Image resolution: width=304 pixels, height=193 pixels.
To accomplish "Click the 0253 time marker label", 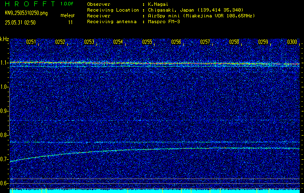I will pyautogui.click(x=89, y=42).
